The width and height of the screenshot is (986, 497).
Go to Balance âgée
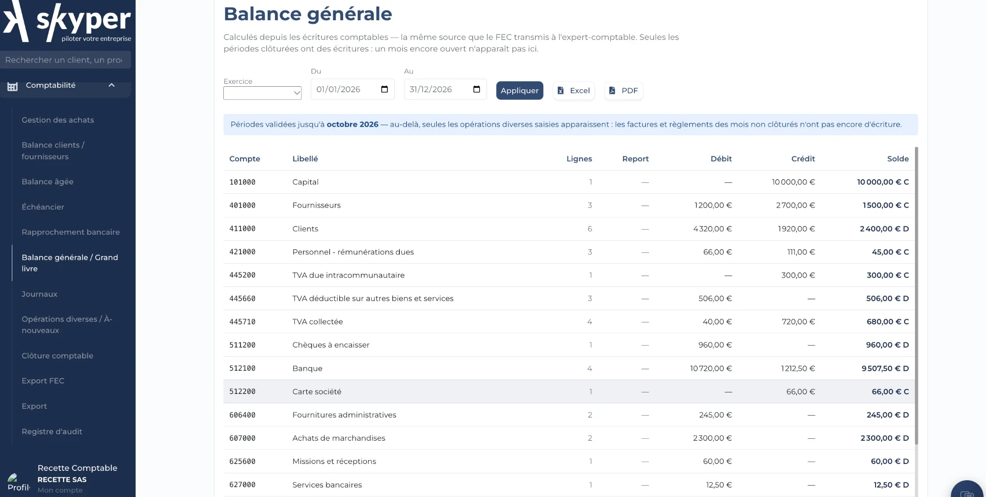click(47, 181)
